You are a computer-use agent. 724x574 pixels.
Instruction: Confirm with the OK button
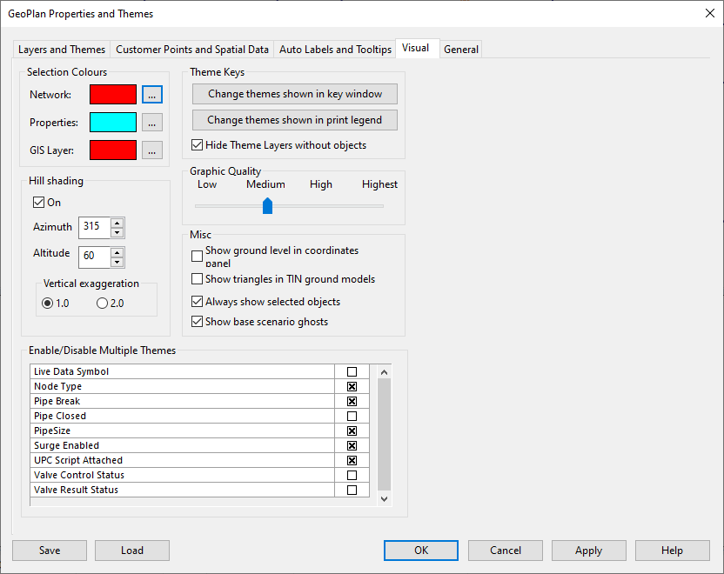[421, 551]
